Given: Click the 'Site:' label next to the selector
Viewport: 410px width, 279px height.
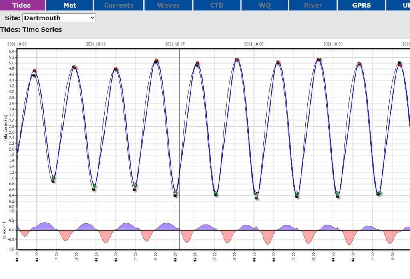Looking at the screenshot, I should pos(13,18).
